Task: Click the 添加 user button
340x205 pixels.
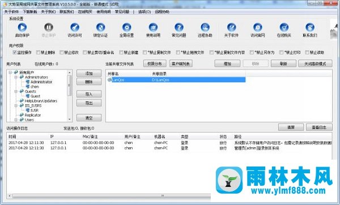Action: point(89,74)
